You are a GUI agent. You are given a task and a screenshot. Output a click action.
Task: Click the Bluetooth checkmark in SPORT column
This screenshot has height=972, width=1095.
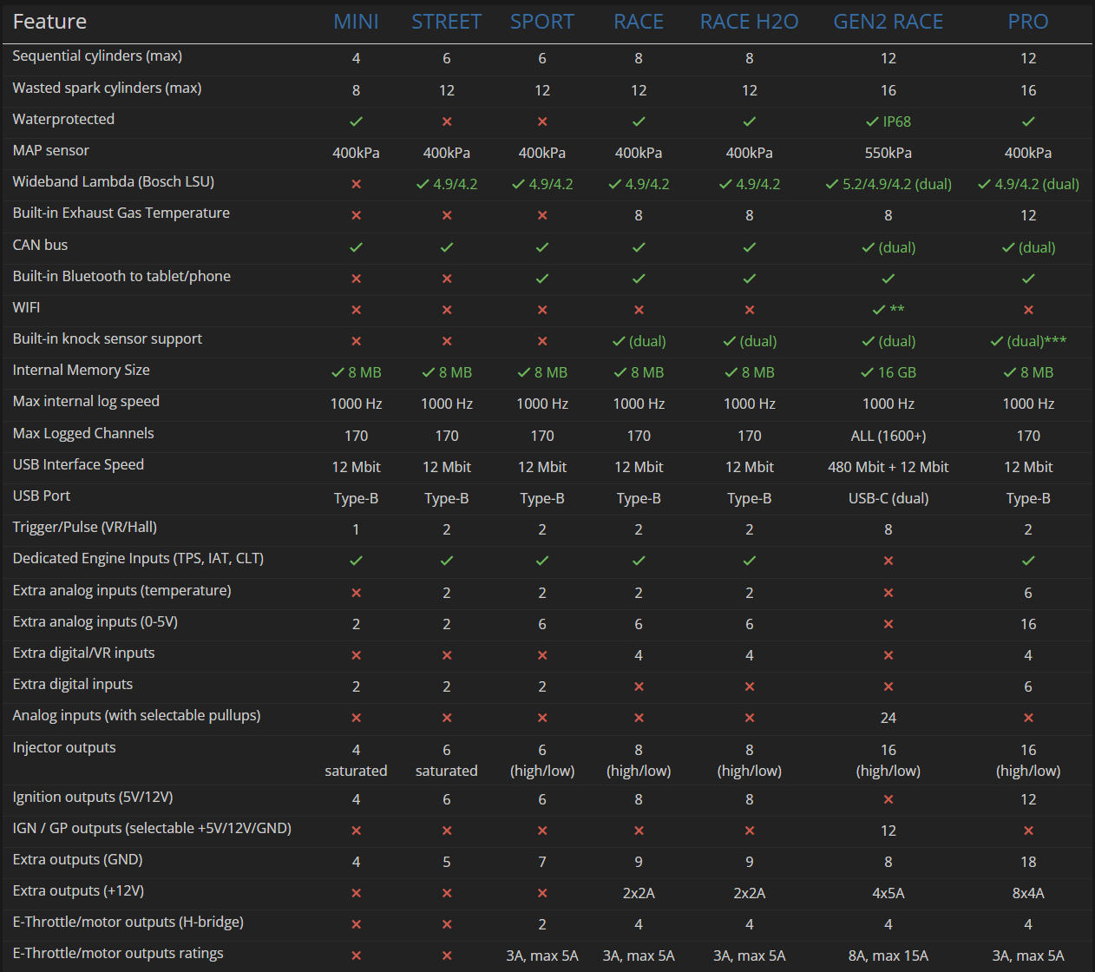tap(542, 279)
